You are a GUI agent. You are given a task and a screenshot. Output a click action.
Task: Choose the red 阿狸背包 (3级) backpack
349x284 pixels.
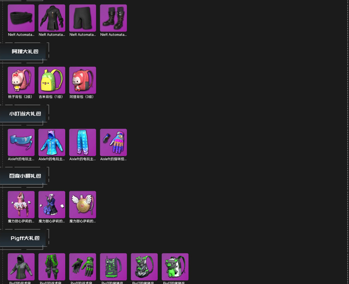point(83,80)
